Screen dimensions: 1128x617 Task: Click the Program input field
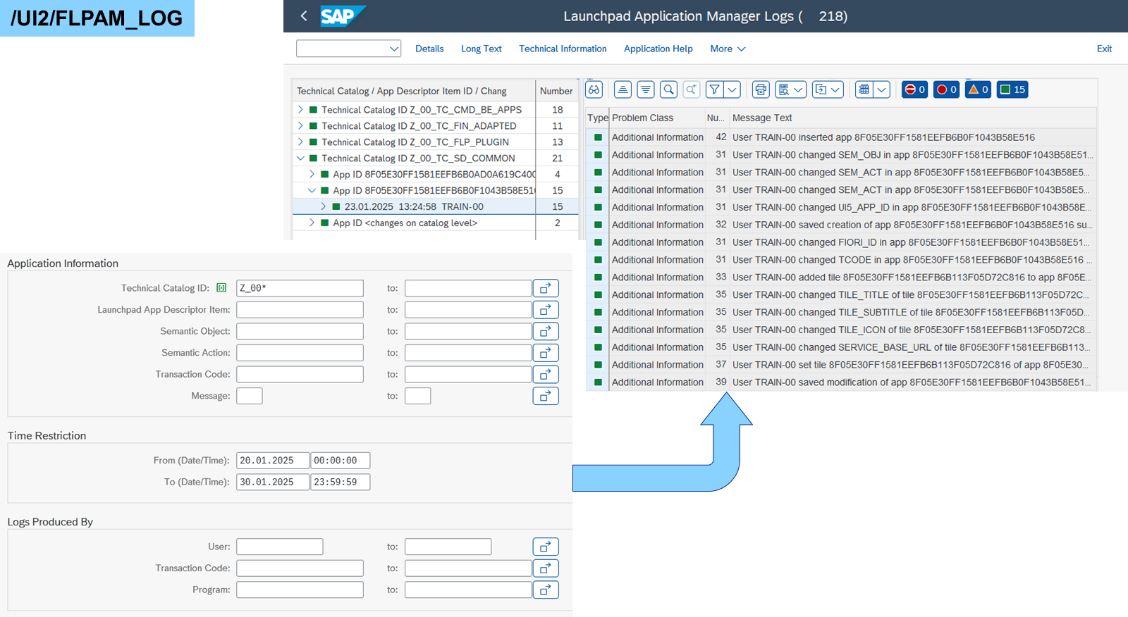click(x=300, y=590)
